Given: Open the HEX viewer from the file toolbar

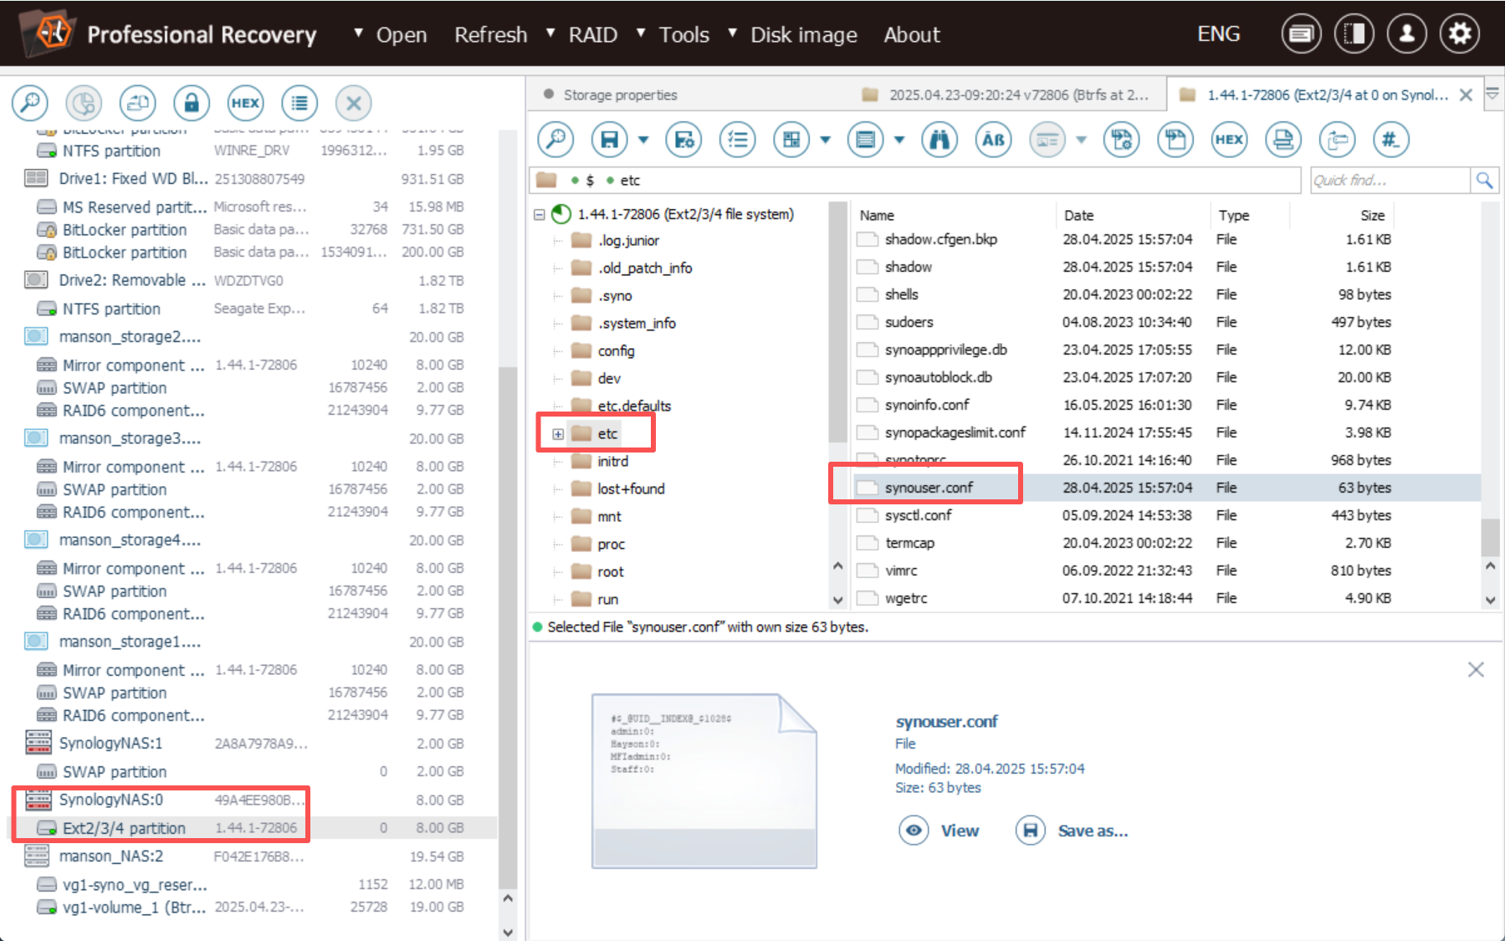Looking at the screenshot, I should point(1229,140).
